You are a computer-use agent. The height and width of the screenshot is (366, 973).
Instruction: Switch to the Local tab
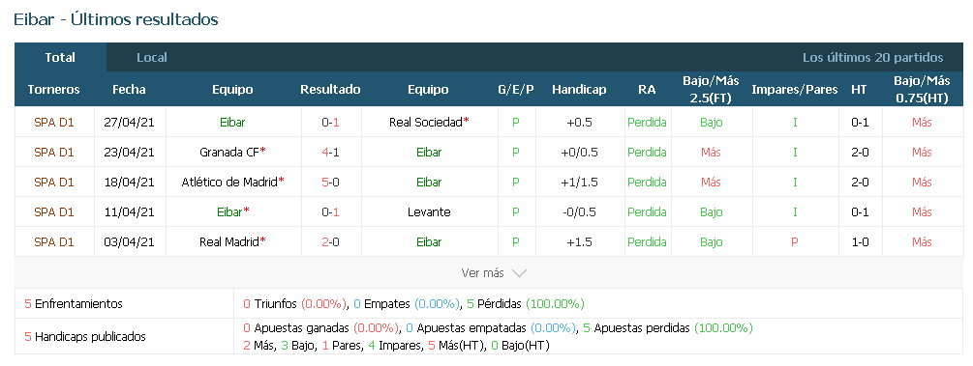(151, 58)
